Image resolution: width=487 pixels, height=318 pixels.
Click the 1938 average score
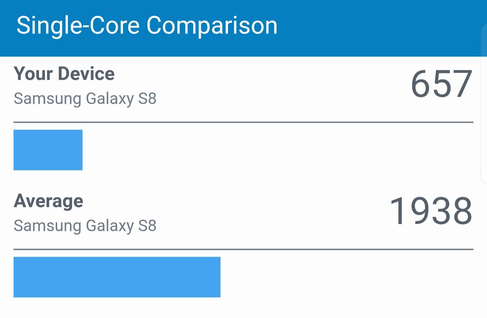(431, 211)
